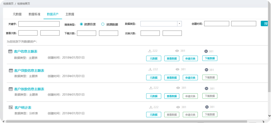Click the report icon beside 客户统计表
Image resolution: width=271 pixels, height=123 pixels.
(11, 107)
